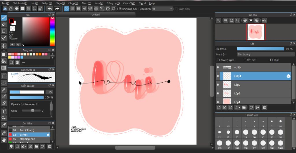The width and height of the screenshot is (296, 153).
Task: Add a new layer folder
Action: (x=244, y=107)
